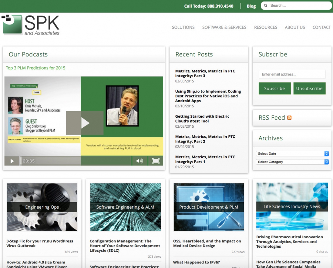Open the Select Date dropdown in Archives

tap(292, 154)
